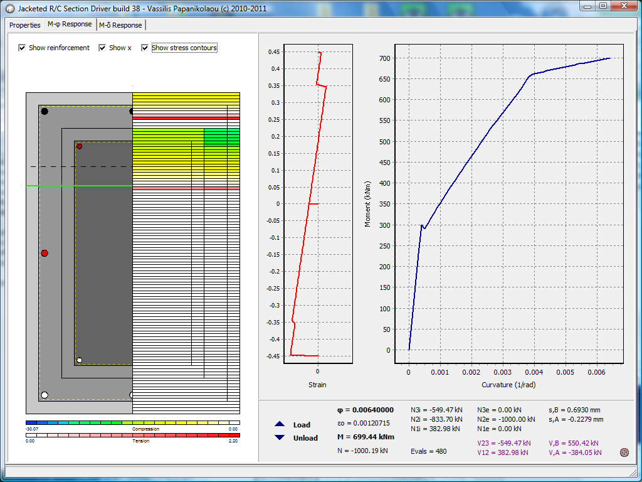
Task: Click the N1e = 0.00 kN text
Action: click(499, 429)
